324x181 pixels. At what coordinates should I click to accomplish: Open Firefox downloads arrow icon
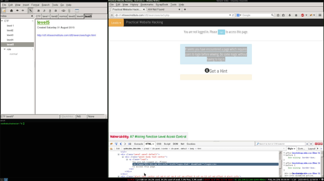[x=290, y=15]
